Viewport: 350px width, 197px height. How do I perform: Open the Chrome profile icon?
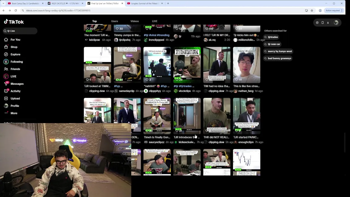click(x=320, y=10)
